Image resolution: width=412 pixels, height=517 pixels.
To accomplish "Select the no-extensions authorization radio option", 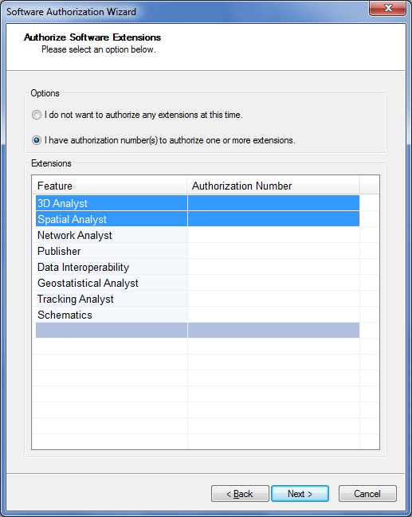I will (x=37, y=115).
